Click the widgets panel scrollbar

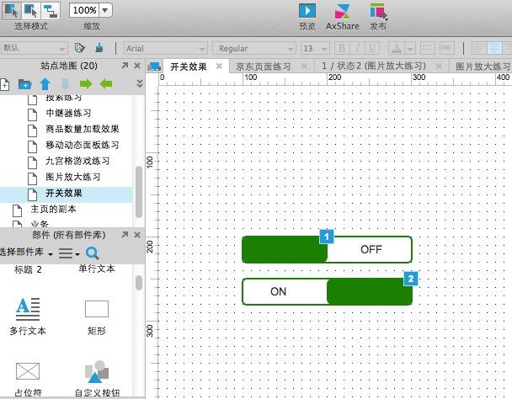point(139,283)
